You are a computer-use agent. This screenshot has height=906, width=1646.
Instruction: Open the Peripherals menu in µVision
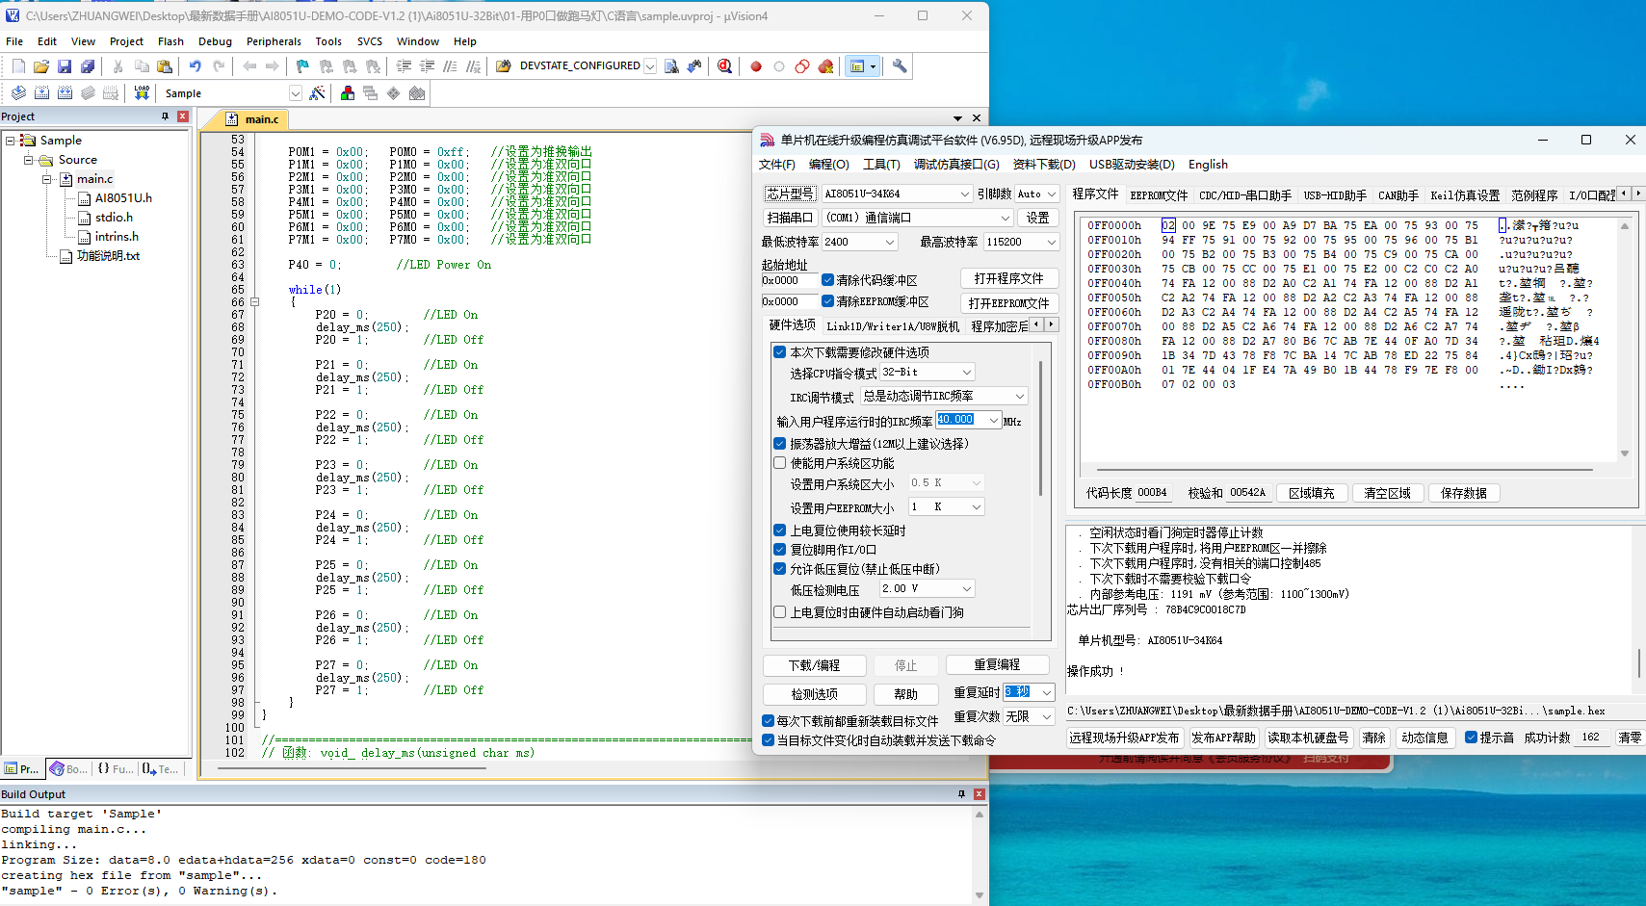click(x=274, y=41)
